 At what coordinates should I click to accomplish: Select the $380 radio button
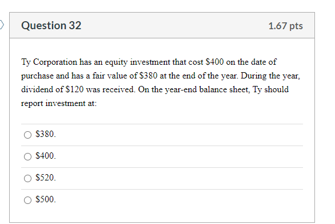(27, 135)
